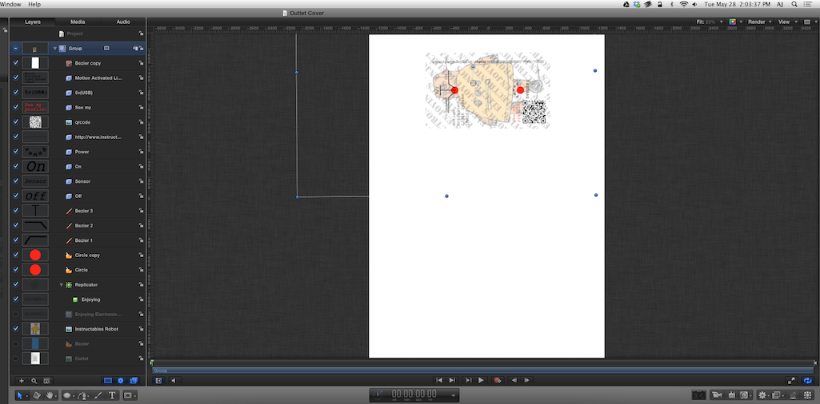Click the timecode display field
The image size is (820, 404).
click(x=414, y=394)
